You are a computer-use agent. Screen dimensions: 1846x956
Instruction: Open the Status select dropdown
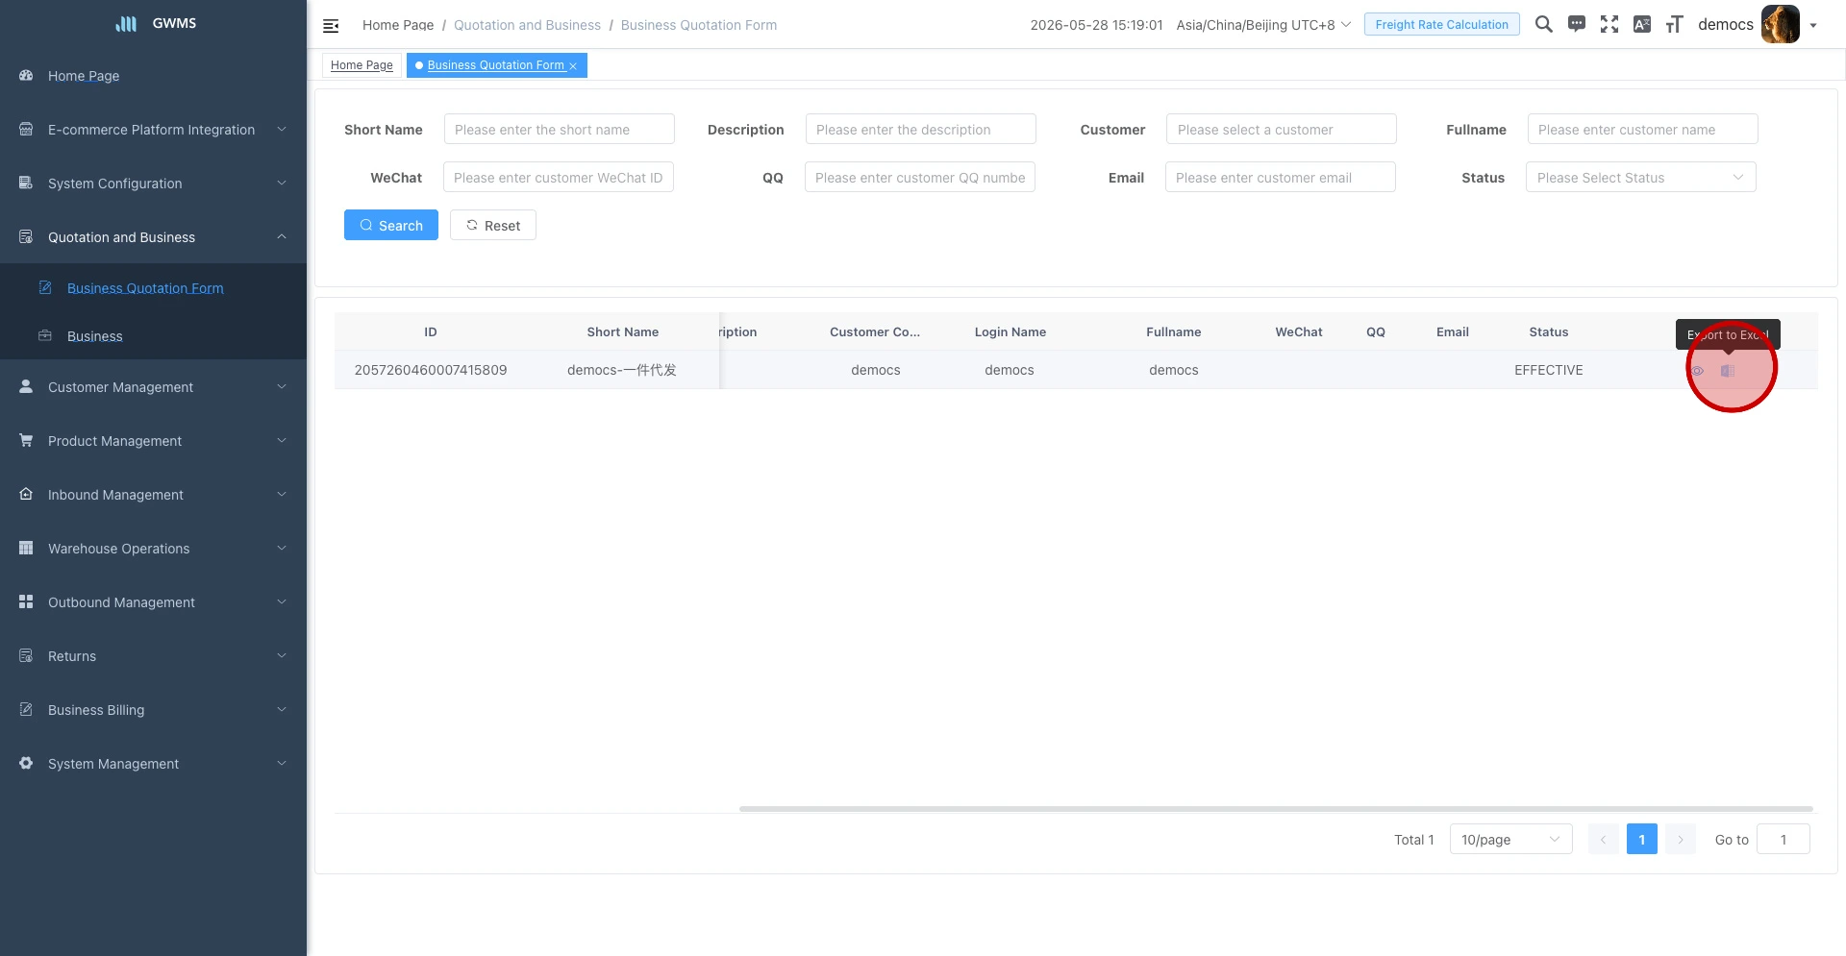pos(1640,178)
